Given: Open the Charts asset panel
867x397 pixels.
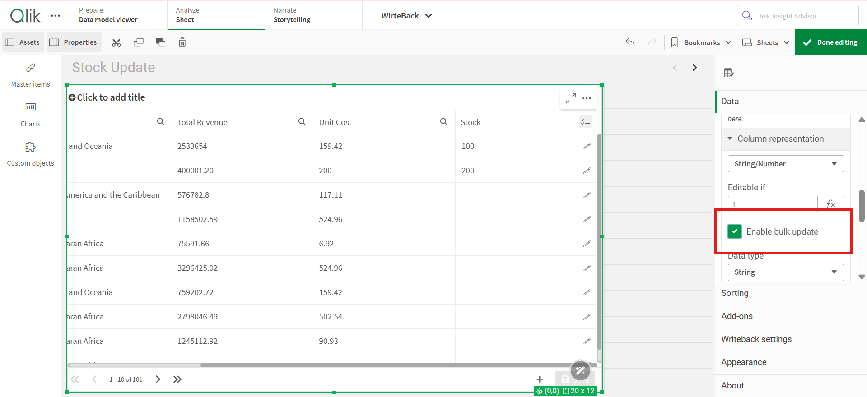Looking at the screenshot, I should [31, 114].
